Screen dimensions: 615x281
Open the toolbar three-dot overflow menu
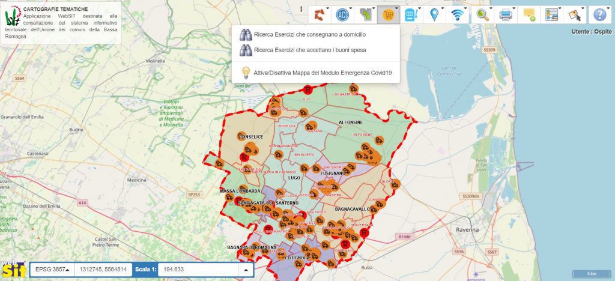[301, 10]
